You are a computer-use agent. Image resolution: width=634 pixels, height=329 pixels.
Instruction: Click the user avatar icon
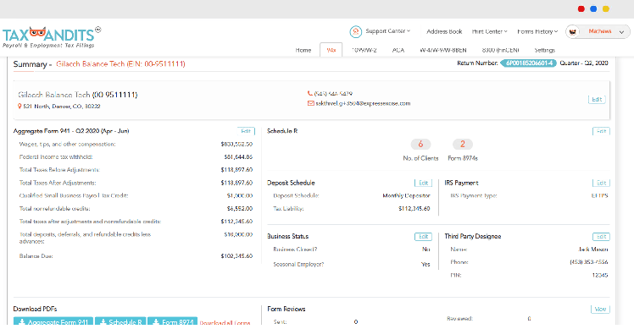point(572,31)
